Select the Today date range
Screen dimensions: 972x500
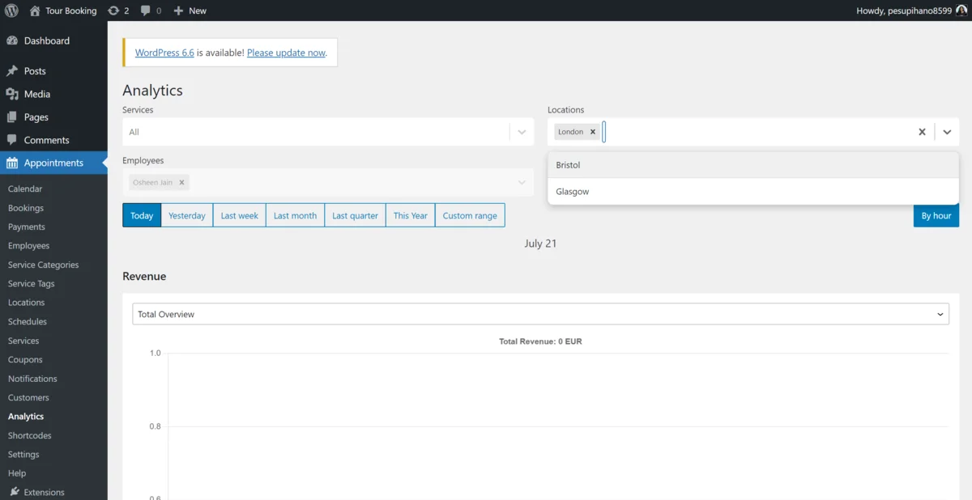tap(142, 215)
